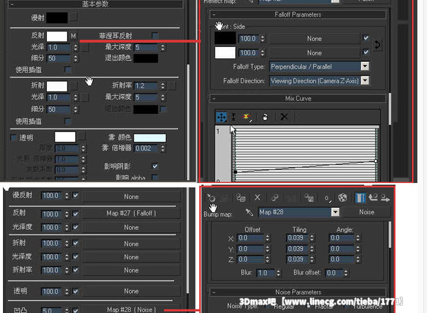Uncheck the 漫反射 map checkbox
This screenshot has height=313, width=427.
tap(75, 196)
